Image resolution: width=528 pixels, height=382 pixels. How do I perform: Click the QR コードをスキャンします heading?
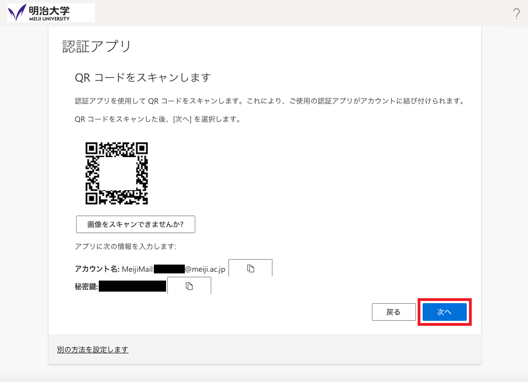(x=143, y=77)
